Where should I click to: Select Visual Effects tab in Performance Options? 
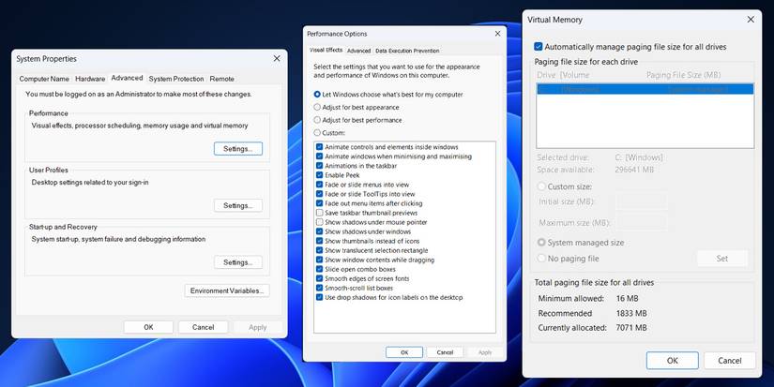326,51
